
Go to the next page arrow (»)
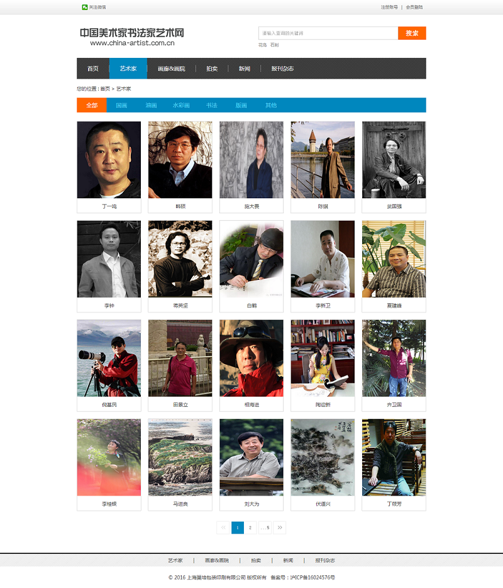(x=279, y=528)
